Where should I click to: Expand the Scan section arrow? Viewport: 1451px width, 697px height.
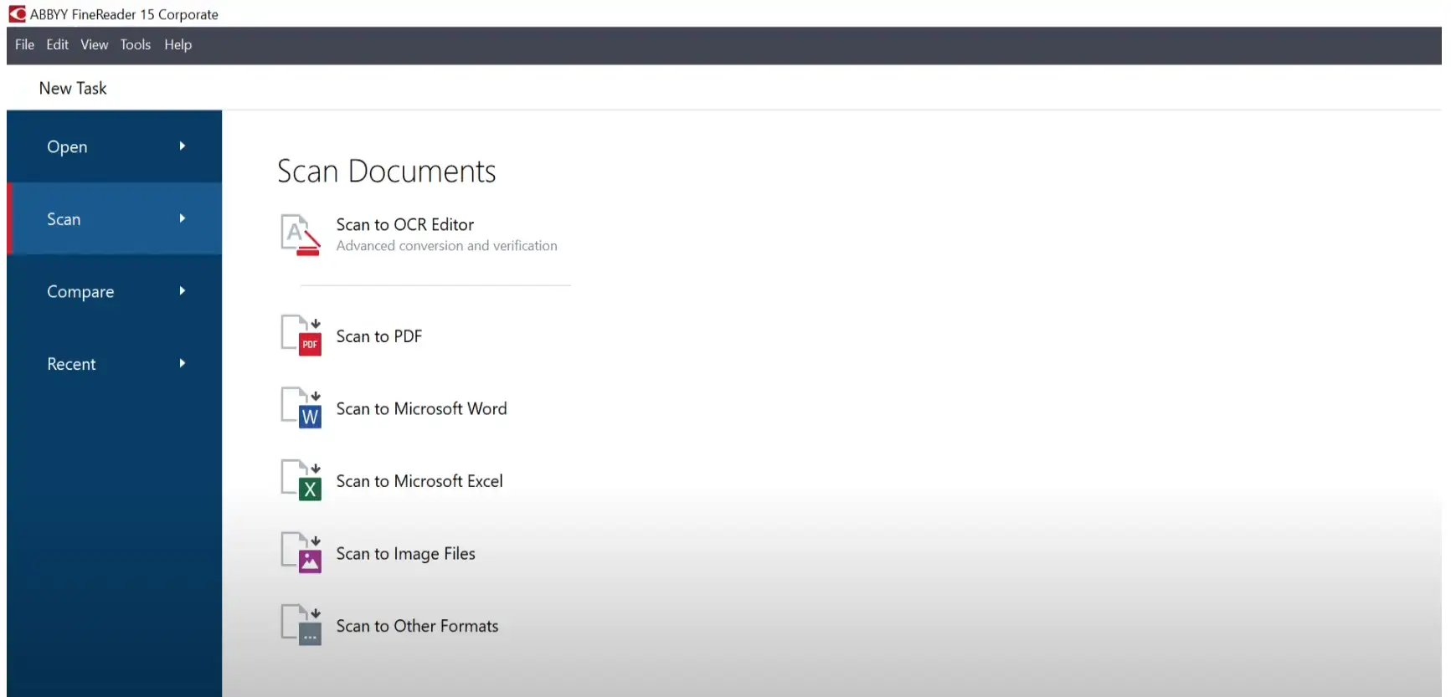[x=182, y=218]
